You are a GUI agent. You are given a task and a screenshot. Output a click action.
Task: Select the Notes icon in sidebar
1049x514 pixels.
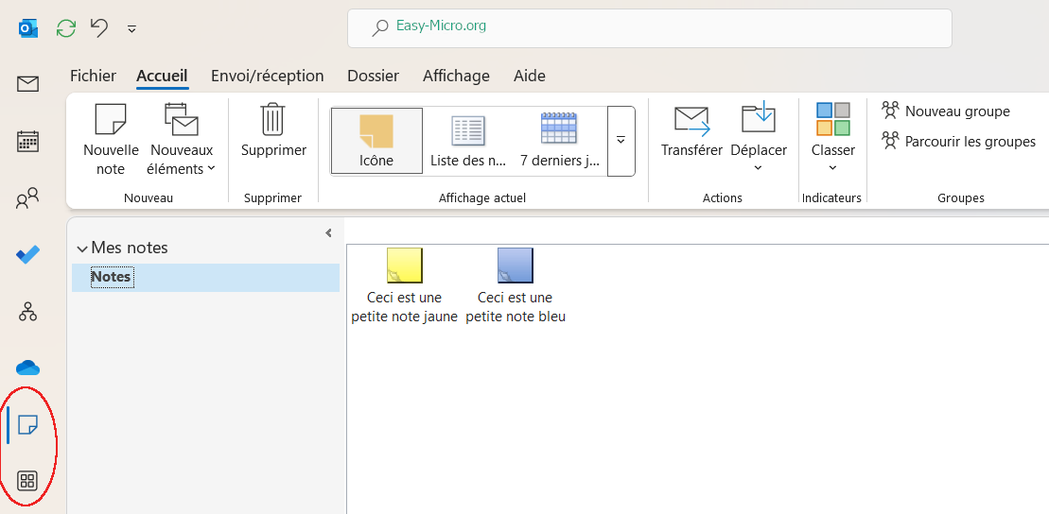[27, 424]
